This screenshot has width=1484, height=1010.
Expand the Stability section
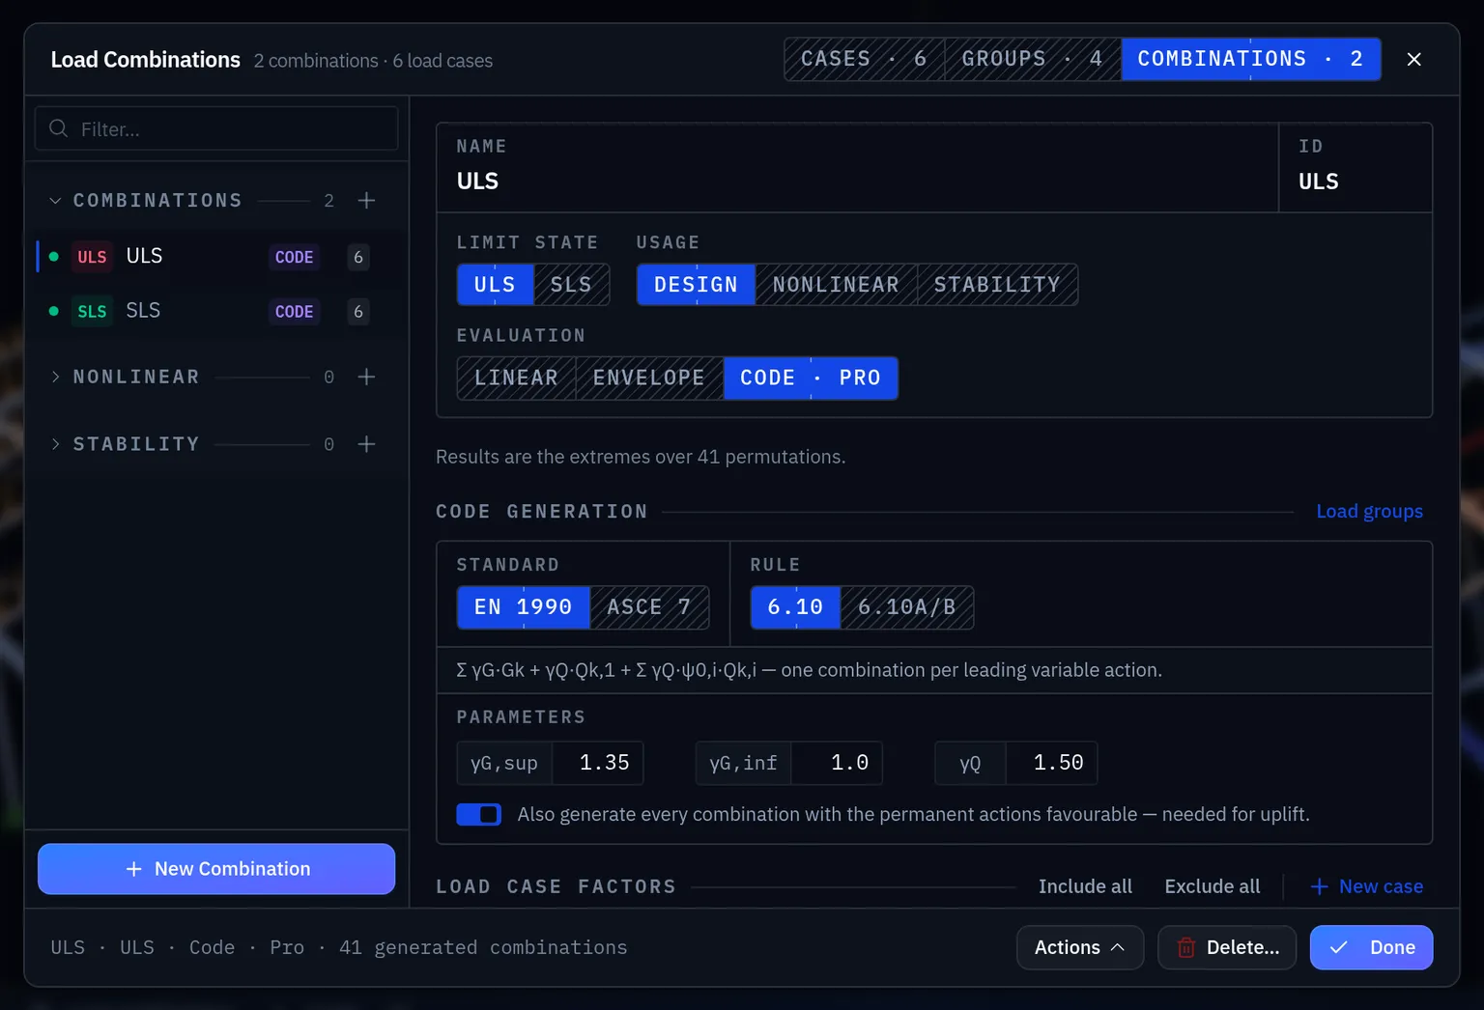tap(55, 444)
